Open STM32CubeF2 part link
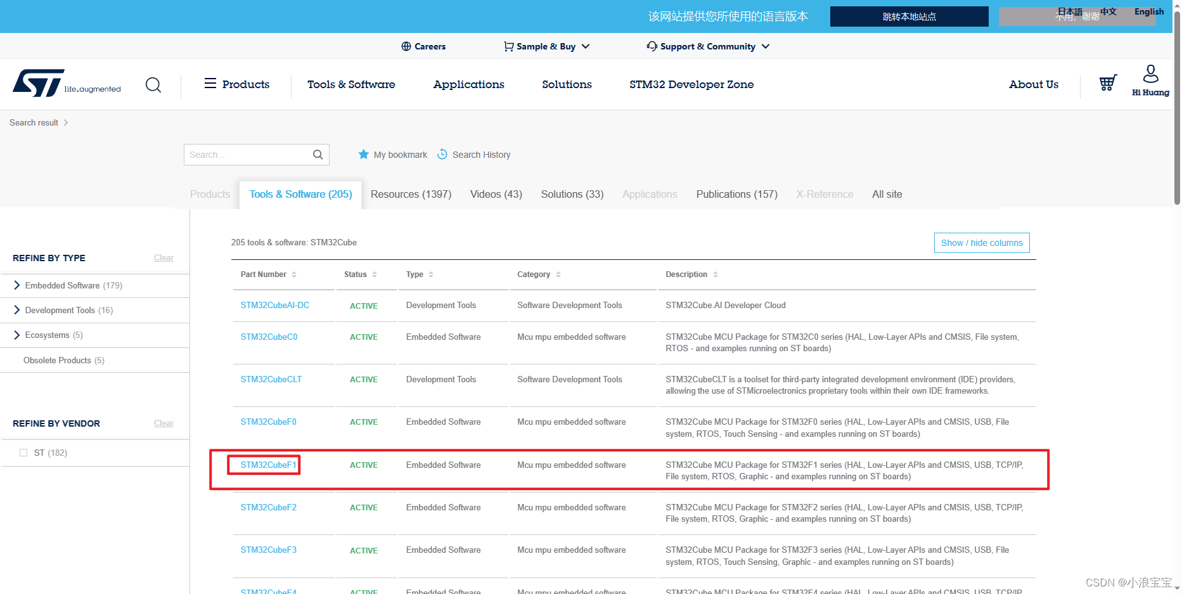 click(268, 507)
